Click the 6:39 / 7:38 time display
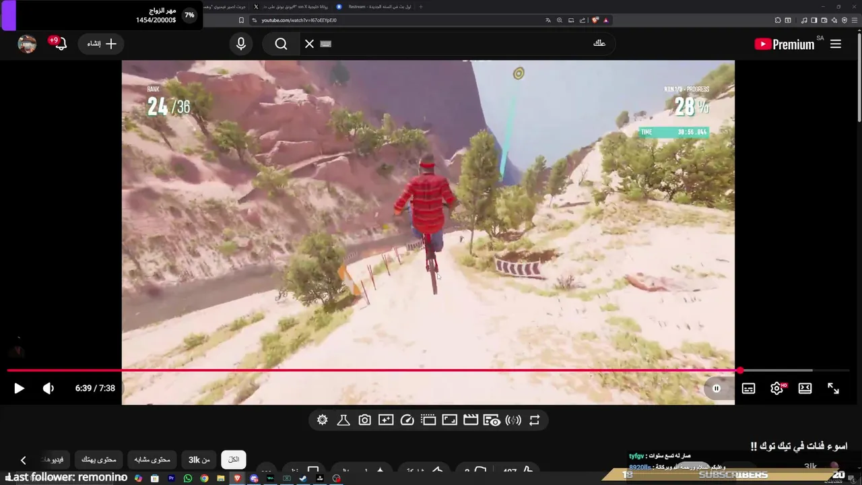The height and width of the screenshot is (485, 862). tap(95, 388)
